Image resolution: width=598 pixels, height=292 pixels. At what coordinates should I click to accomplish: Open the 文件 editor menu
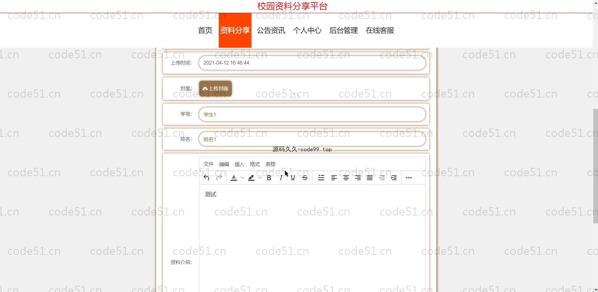pos(208,164)
